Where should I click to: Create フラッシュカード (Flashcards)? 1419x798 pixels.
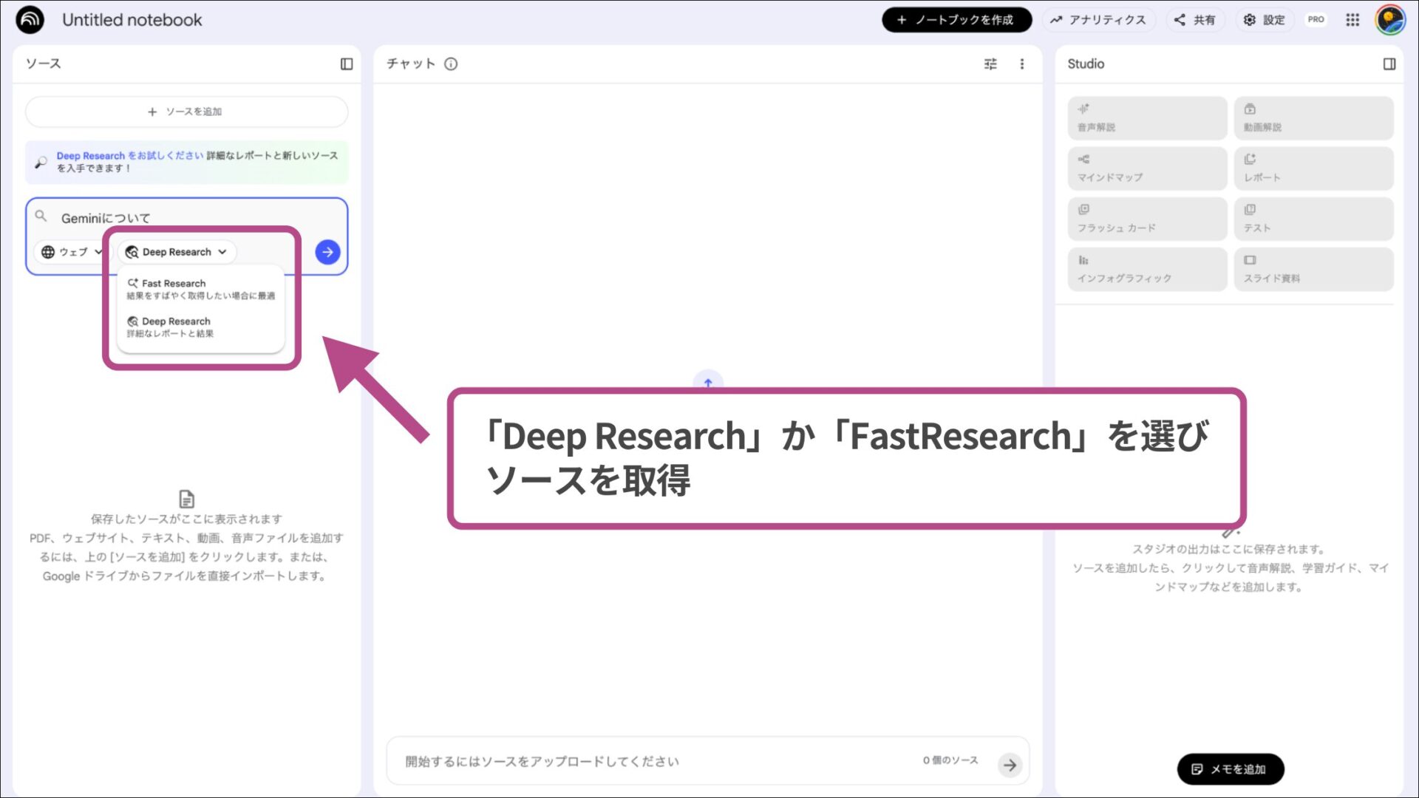(x=1146, y=219)
